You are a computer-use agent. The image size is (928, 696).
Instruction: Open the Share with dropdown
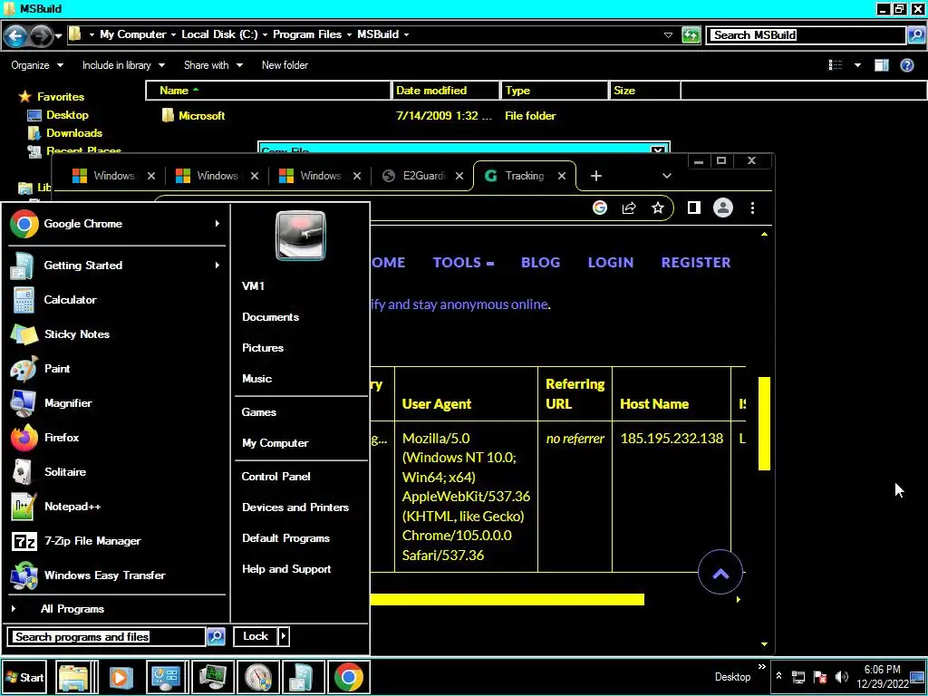(213, 65)
